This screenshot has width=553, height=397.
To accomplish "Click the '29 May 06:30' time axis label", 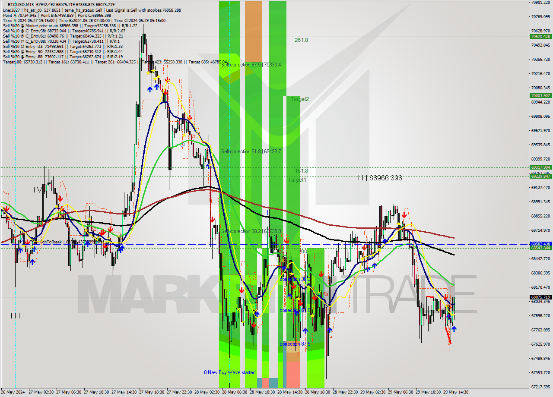I will 400,392.
